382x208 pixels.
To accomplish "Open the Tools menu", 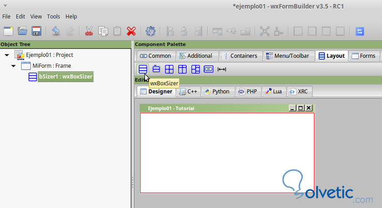I will (x=53, y=17).
